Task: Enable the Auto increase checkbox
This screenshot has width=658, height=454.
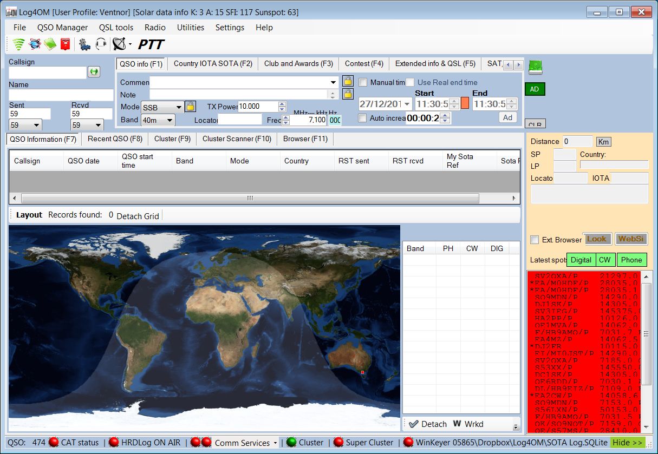Action: point(363,118)
